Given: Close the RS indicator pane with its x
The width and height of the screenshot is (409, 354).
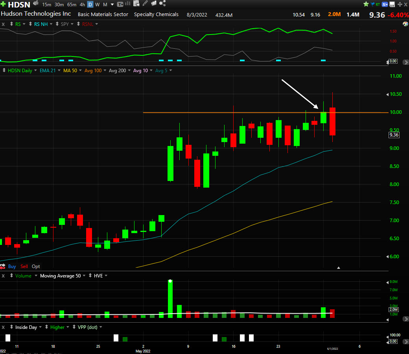Looking at the screenshot, I should point(3,24).
